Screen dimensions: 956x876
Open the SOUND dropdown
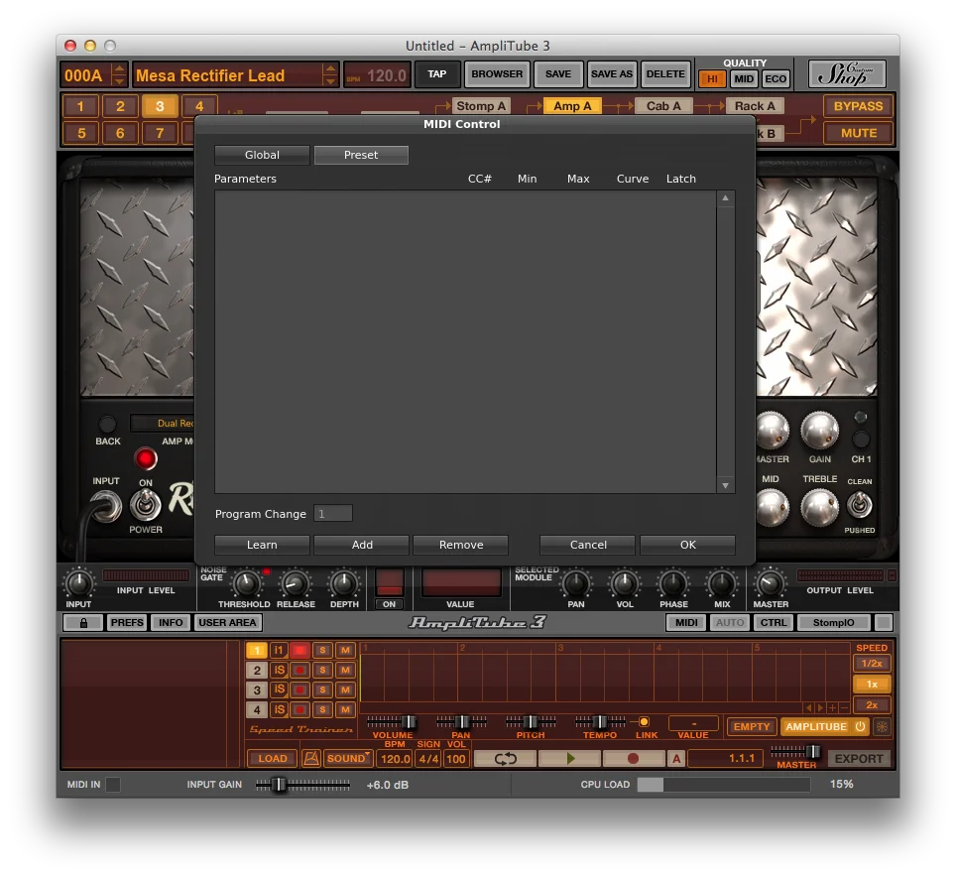click(348, 759)
